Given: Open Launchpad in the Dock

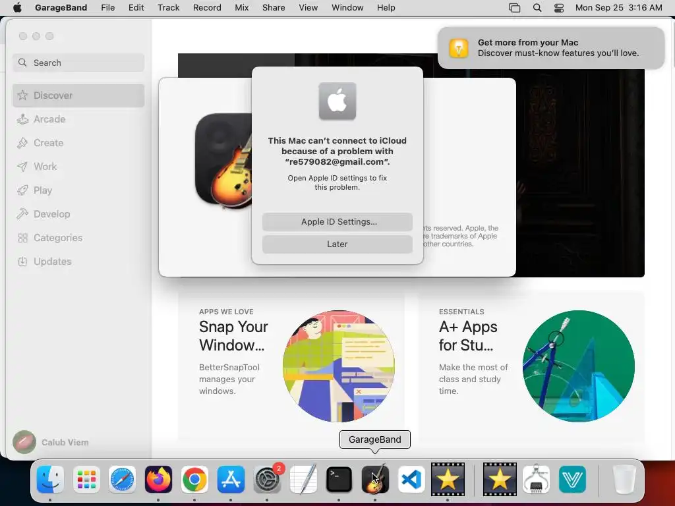Looking at the screenshot, I should pos(86,479).
